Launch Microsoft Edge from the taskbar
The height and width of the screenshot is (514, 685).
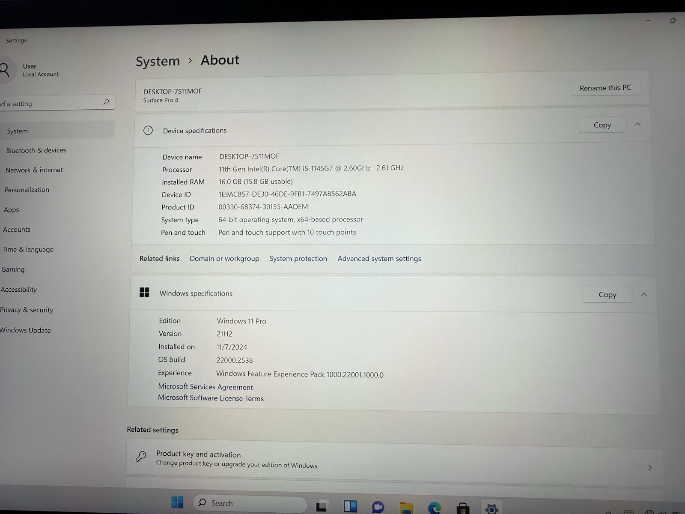point(435,508)
